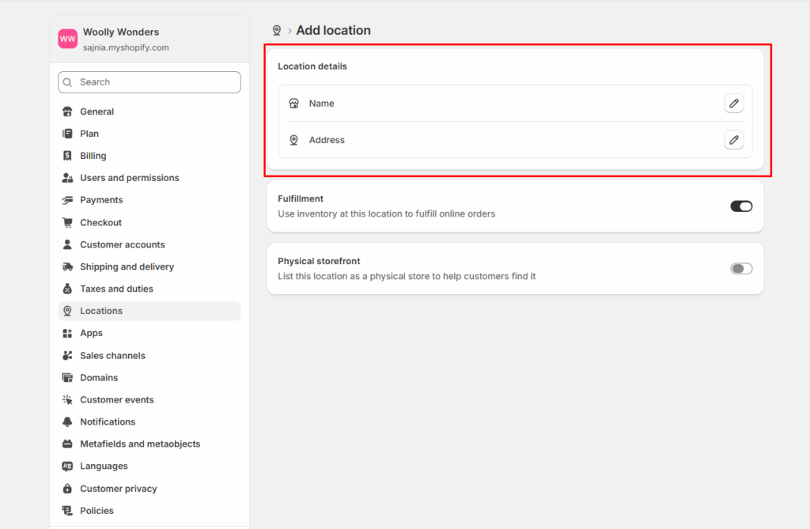Open Sales channels settings
Image resolution: width=810 pixels, height=529 pixels.
click(x=112, y=356)
